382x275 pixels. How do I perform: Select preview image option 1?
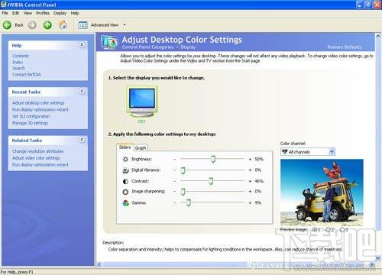click(x=315, y=230)
